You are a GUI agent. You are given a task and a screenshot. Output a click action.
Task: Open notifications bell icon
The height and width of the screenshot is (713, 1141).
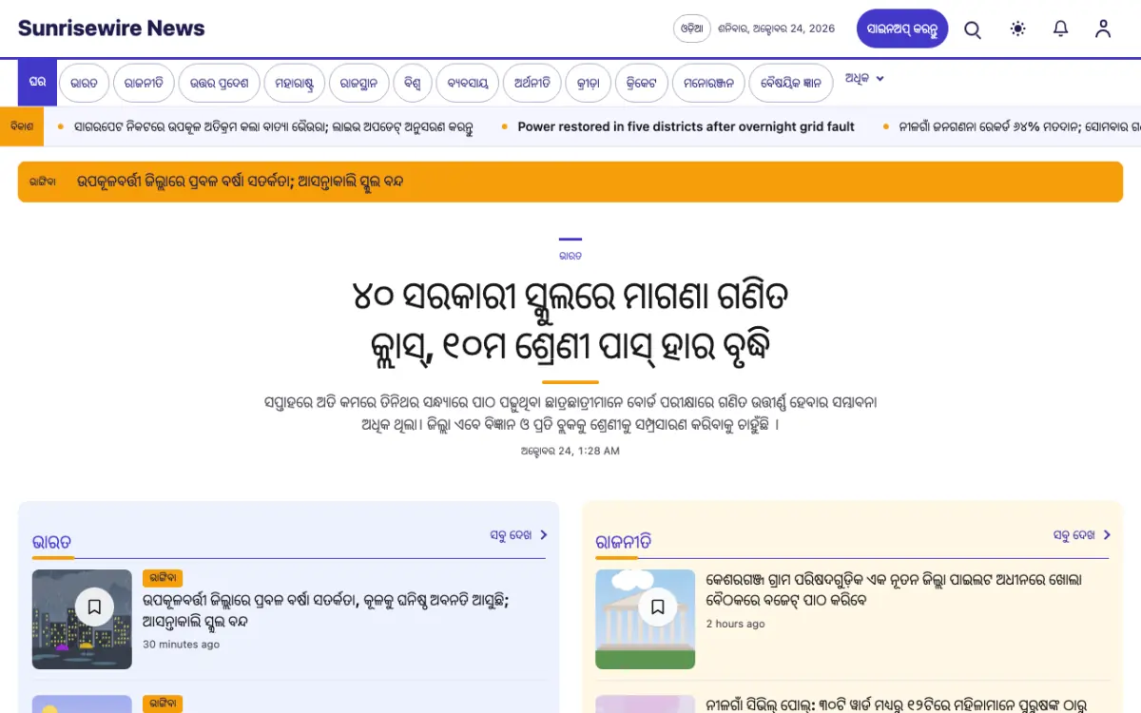pyautogui.click(x=1061, y=29)
